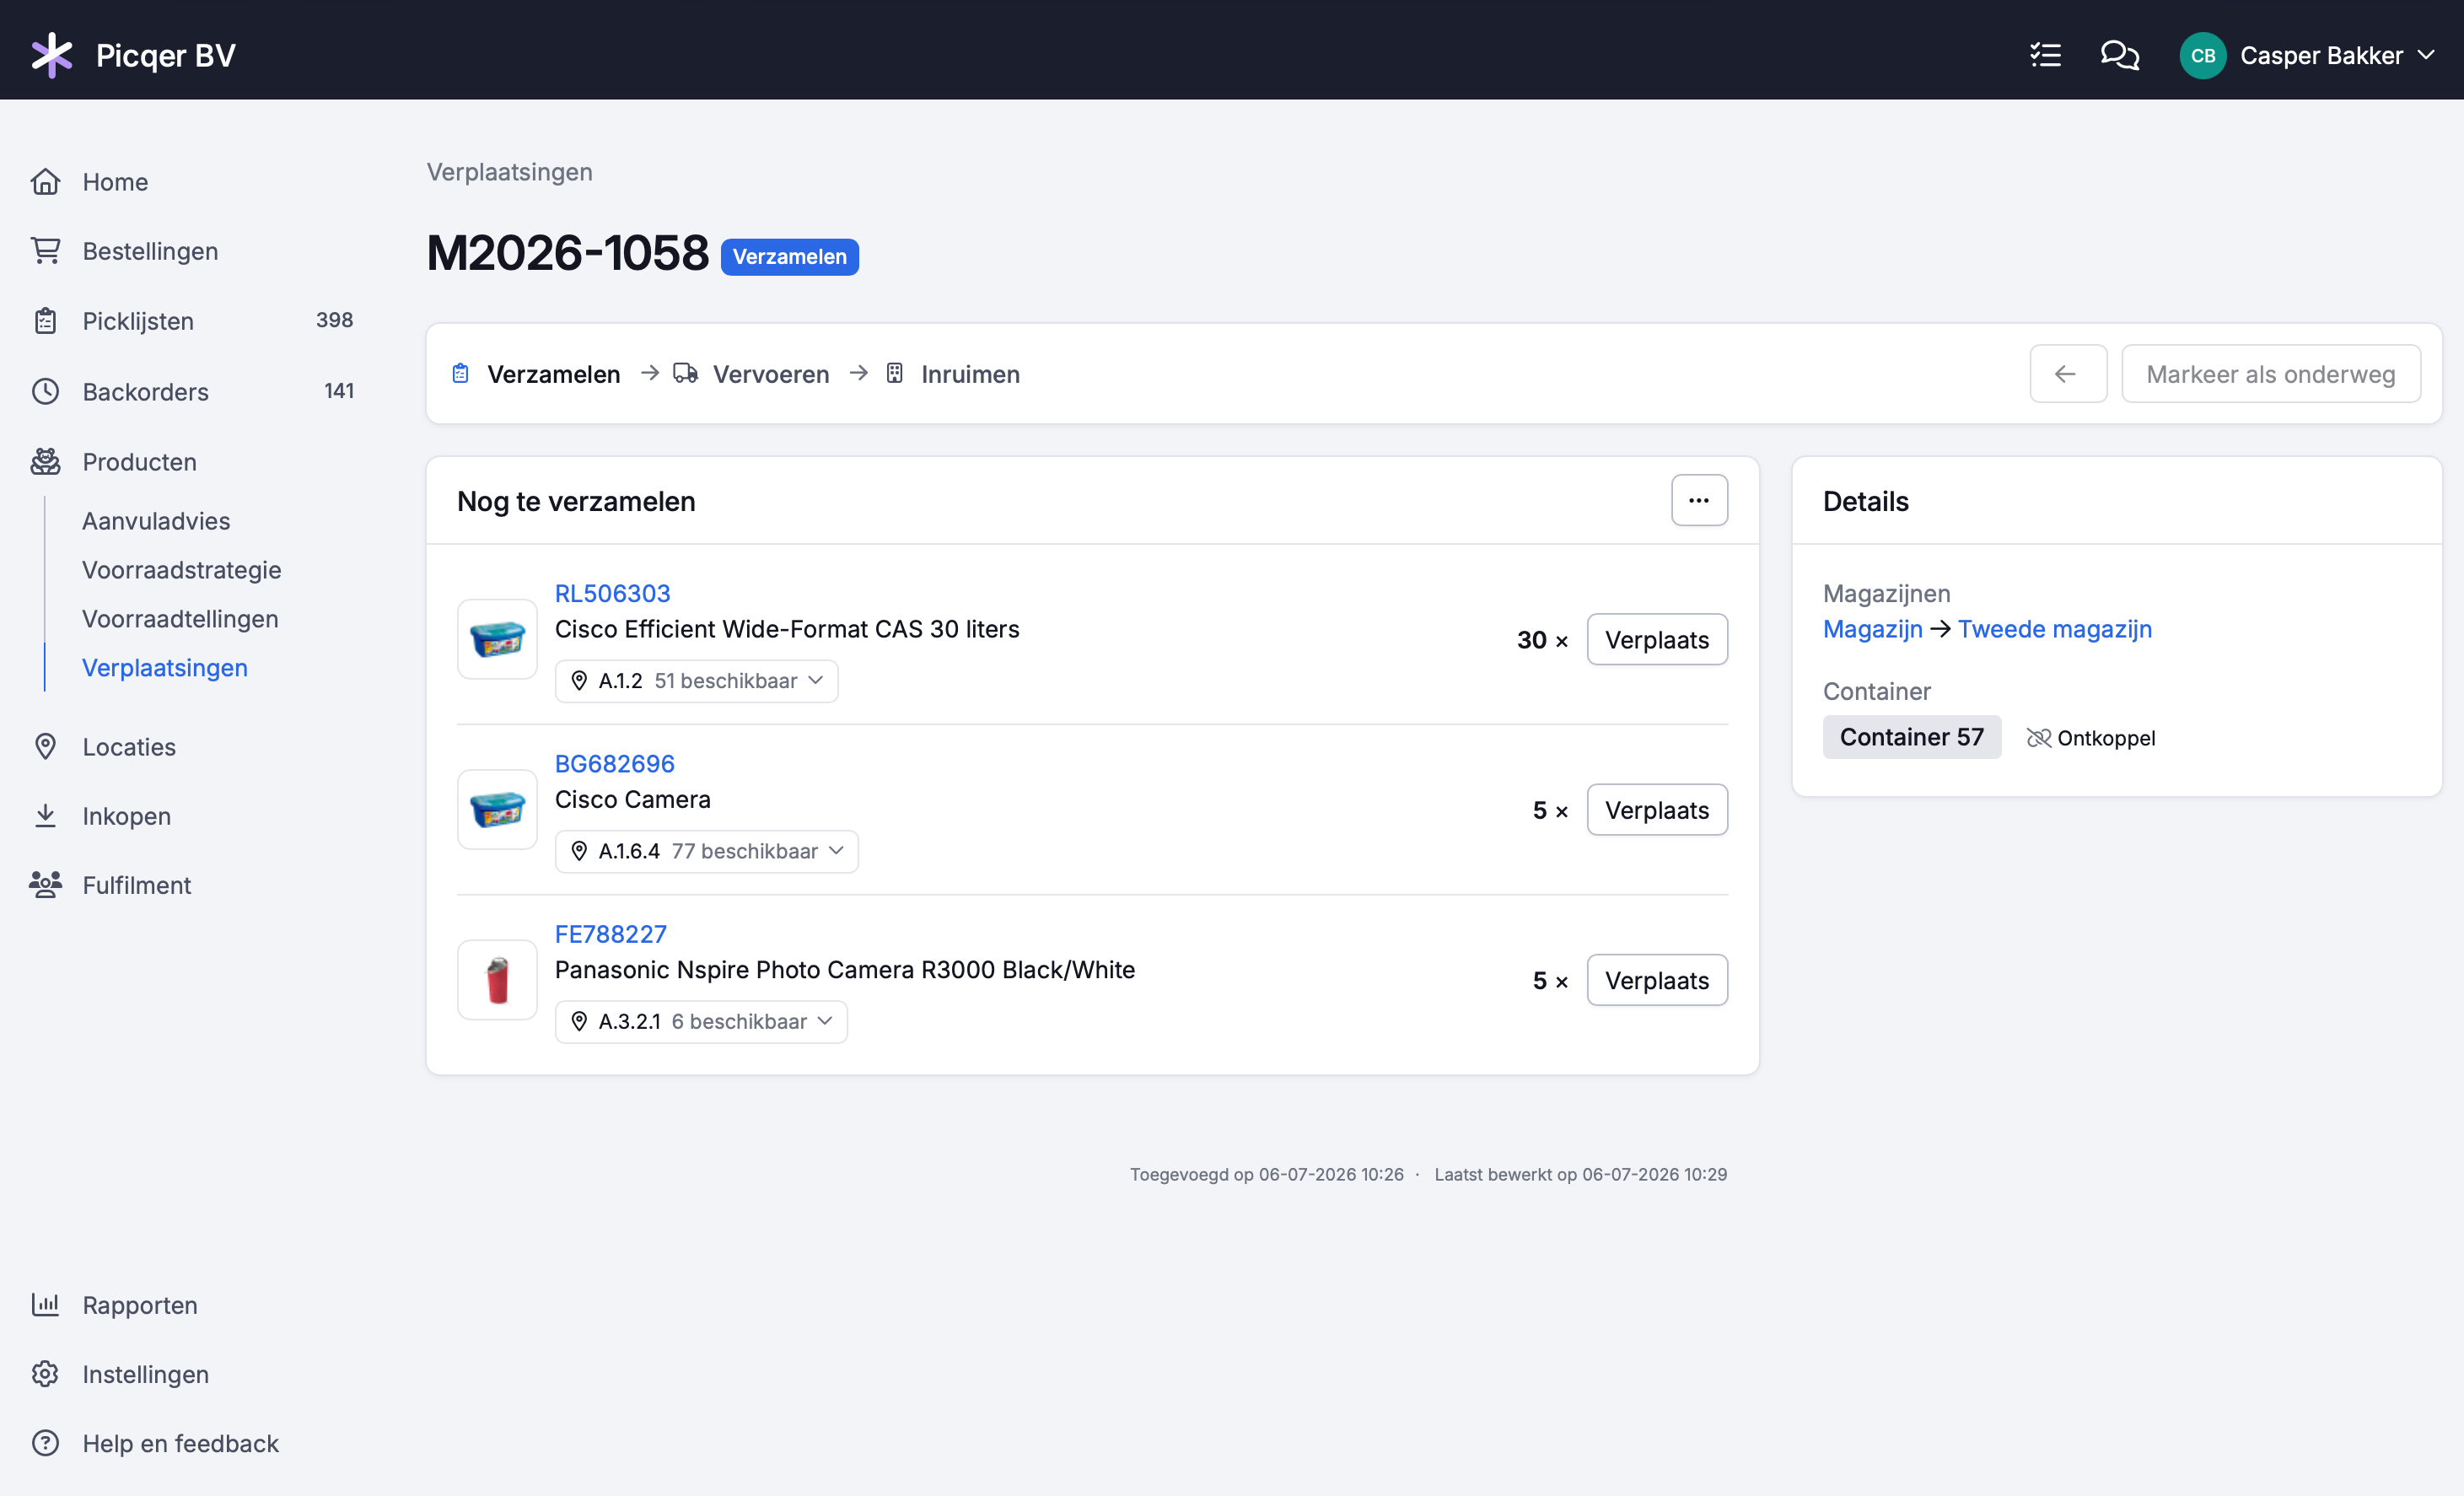Screen dimensions: 2464x1496
Task: Click thumbnail of Panasonic Nspire Photo Camera
Action: [x=497, y=980]
